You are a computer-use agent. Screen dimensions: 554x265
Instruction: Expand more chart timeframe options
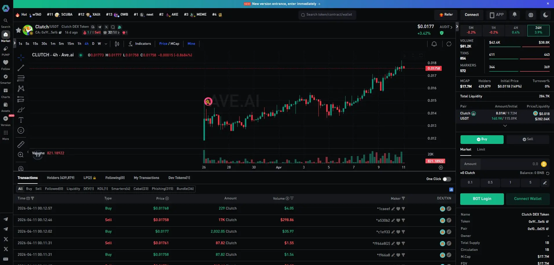[x=106, y=44]
